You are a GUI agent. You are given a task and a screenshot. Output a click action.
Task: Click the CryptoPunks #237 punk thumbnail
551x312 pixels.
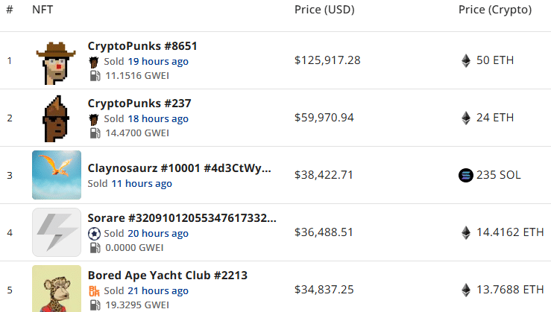point(56,118)
